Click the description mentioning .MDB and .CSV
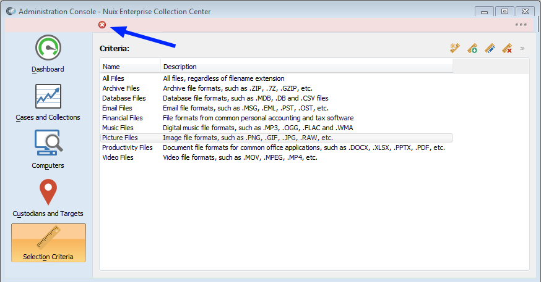Viewport: 541px width, 282px height. pos(246,98)
